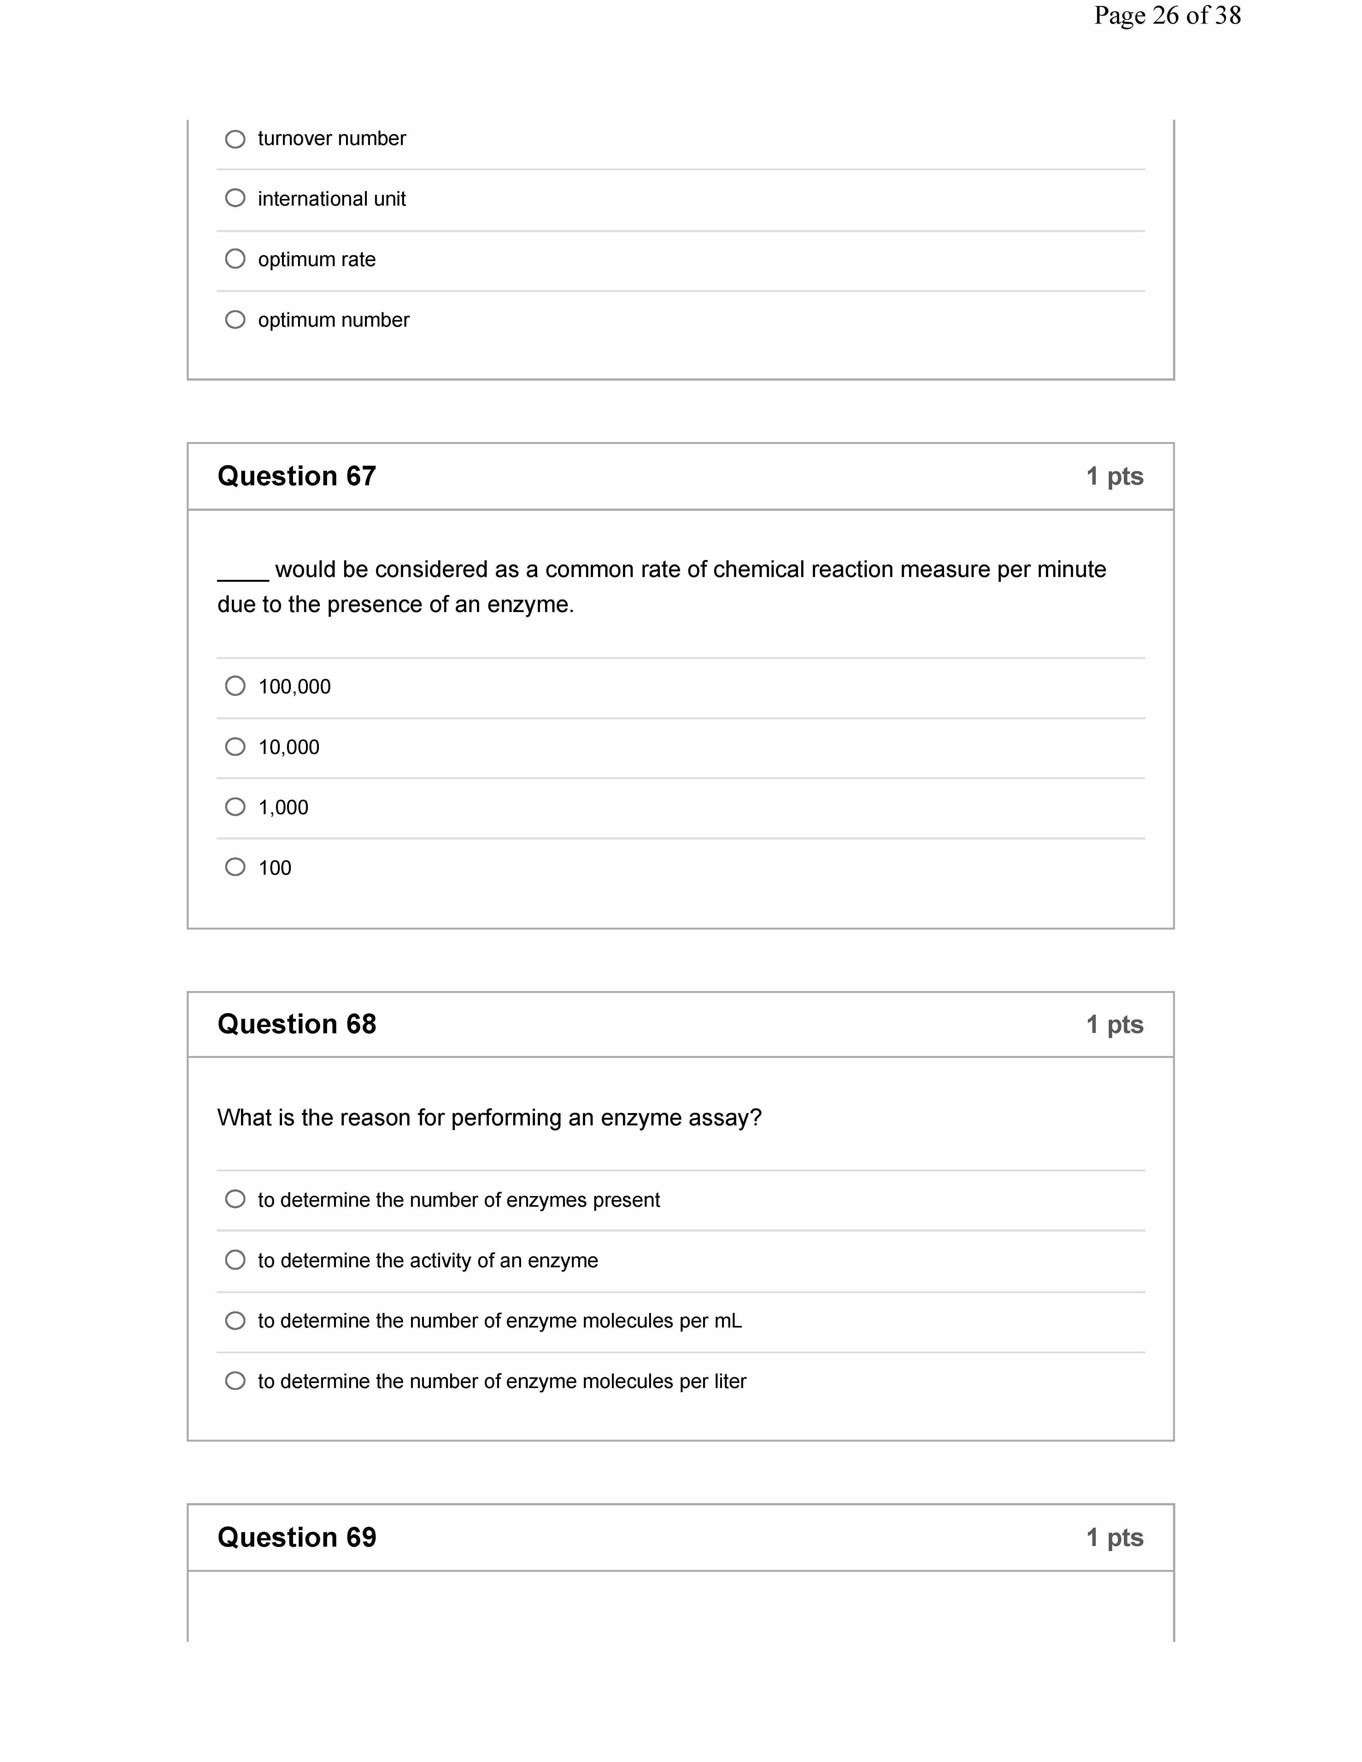The height and width of the screenshot is (1762, 1362).
Task: Click the Question 68 heading
Action: tap(296, 1024)
